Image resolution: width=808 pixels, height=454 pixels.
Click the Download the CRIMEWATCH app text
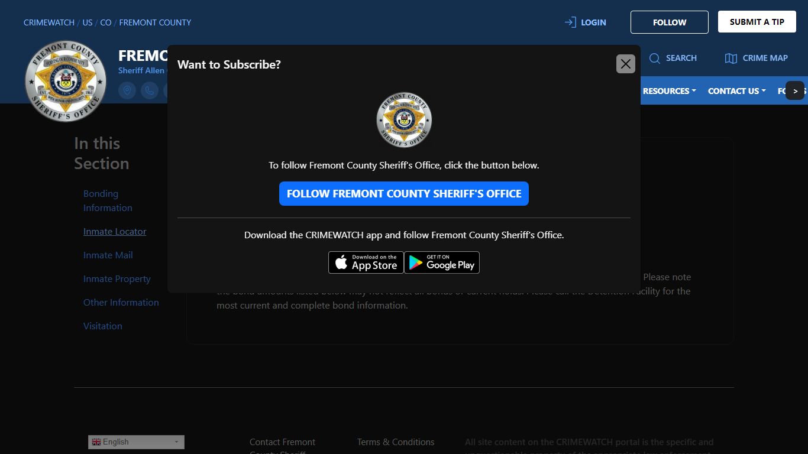point(404,235)
